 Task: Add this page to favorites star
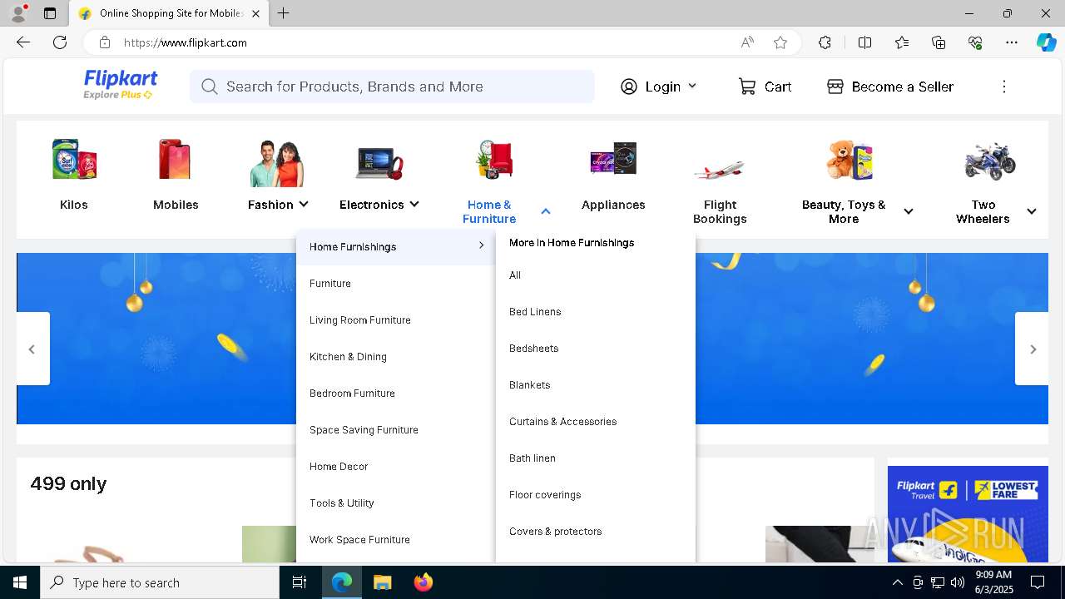pos(780,42)
